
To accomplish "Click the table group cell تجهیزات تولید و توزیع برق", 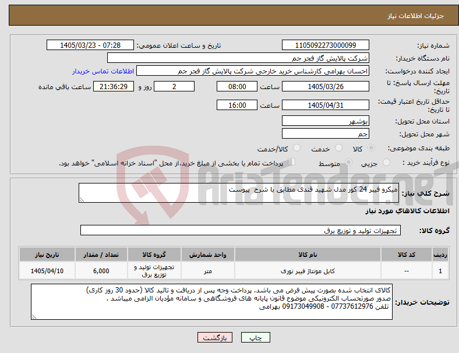I will (x=154, y=271).
